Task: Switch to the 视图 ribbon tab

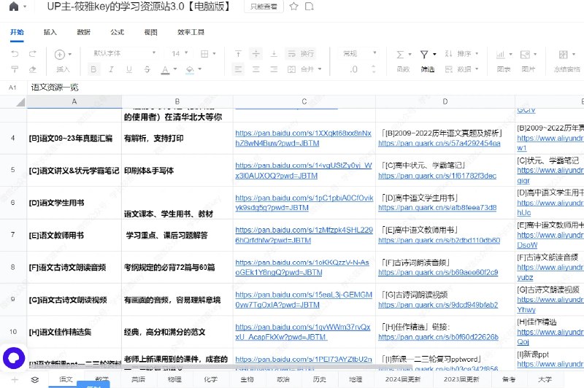Action: click(151, 32)
